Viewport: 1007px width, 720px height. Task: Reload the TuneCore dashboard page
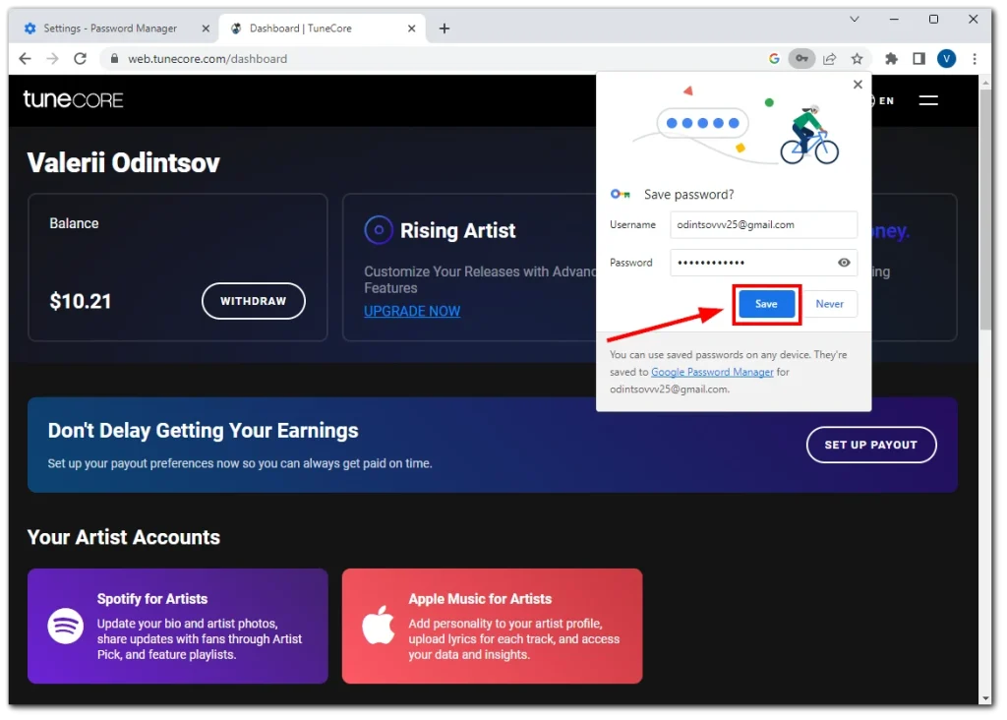[x=81, y=58]
